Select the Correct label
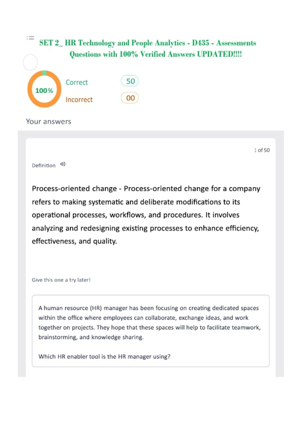 tap(77, 82)
